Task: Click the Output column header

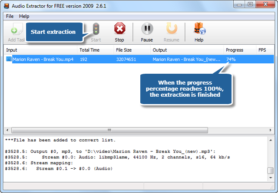Action: click(187, 50)
